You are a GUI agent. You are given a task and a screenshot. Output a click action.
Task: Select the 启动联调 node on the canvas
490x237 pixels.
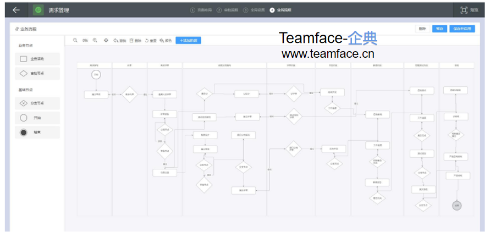377,114
